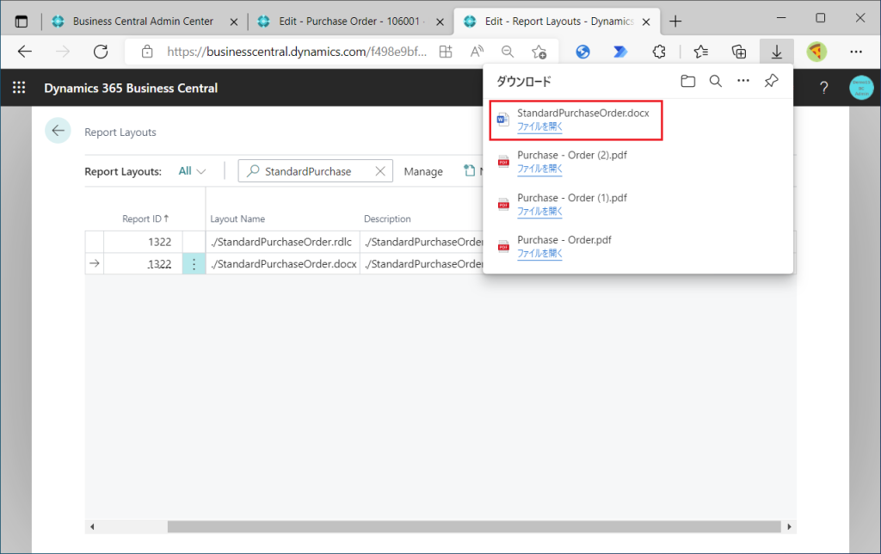Open the Collections icon
881x554 pixels.
tap(739, 52)
